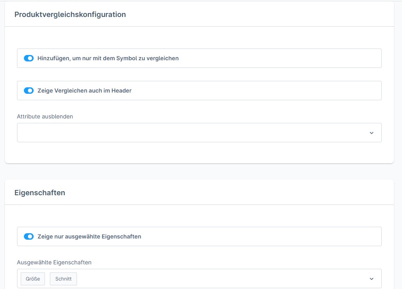
Task: Turn off 'Zeige nur ausgewählte Eigenschaften' switch
Action: pyautogui.click(x=29, y=236)
